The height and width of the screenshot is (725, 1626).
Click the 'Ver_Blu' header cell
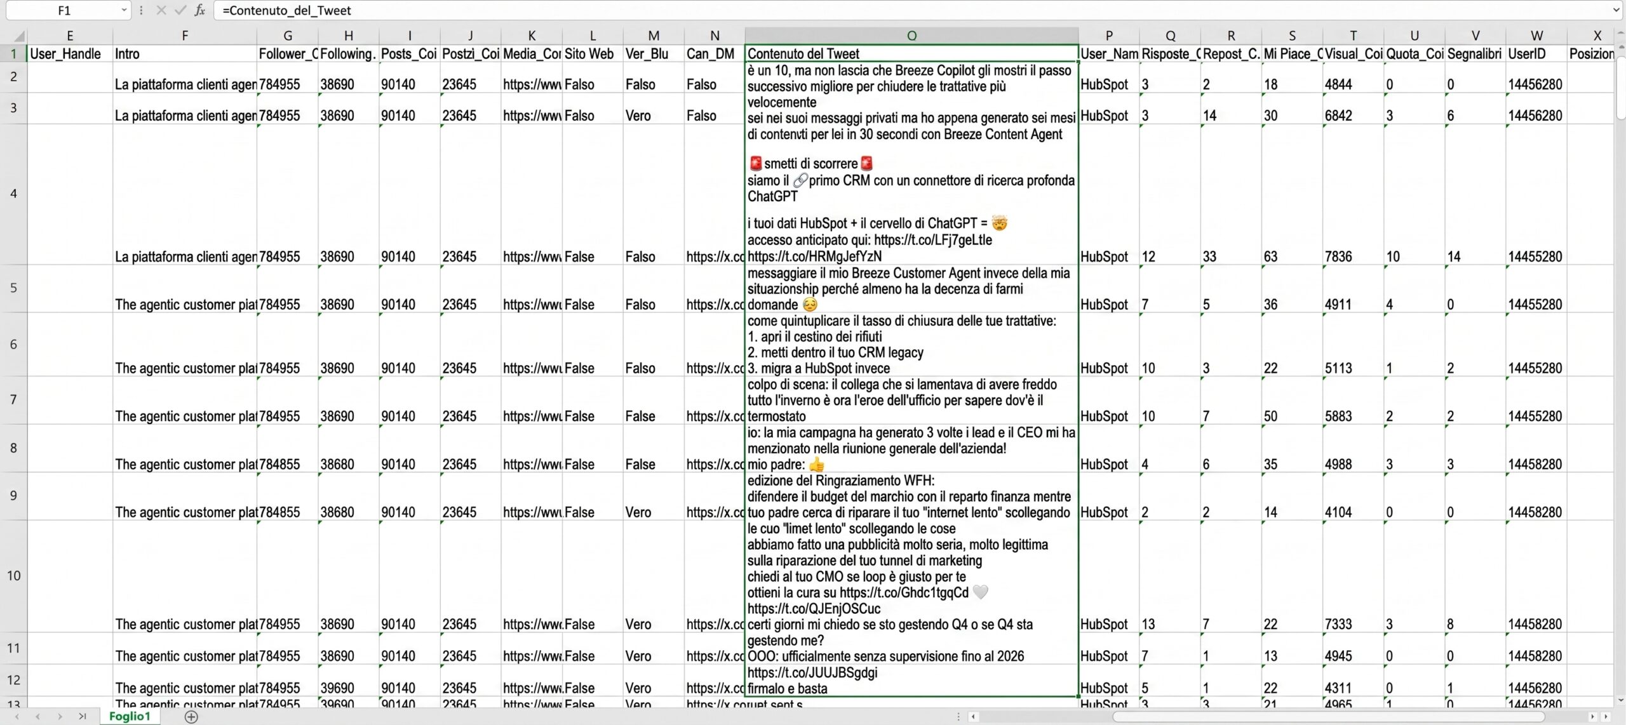point(654,53)
